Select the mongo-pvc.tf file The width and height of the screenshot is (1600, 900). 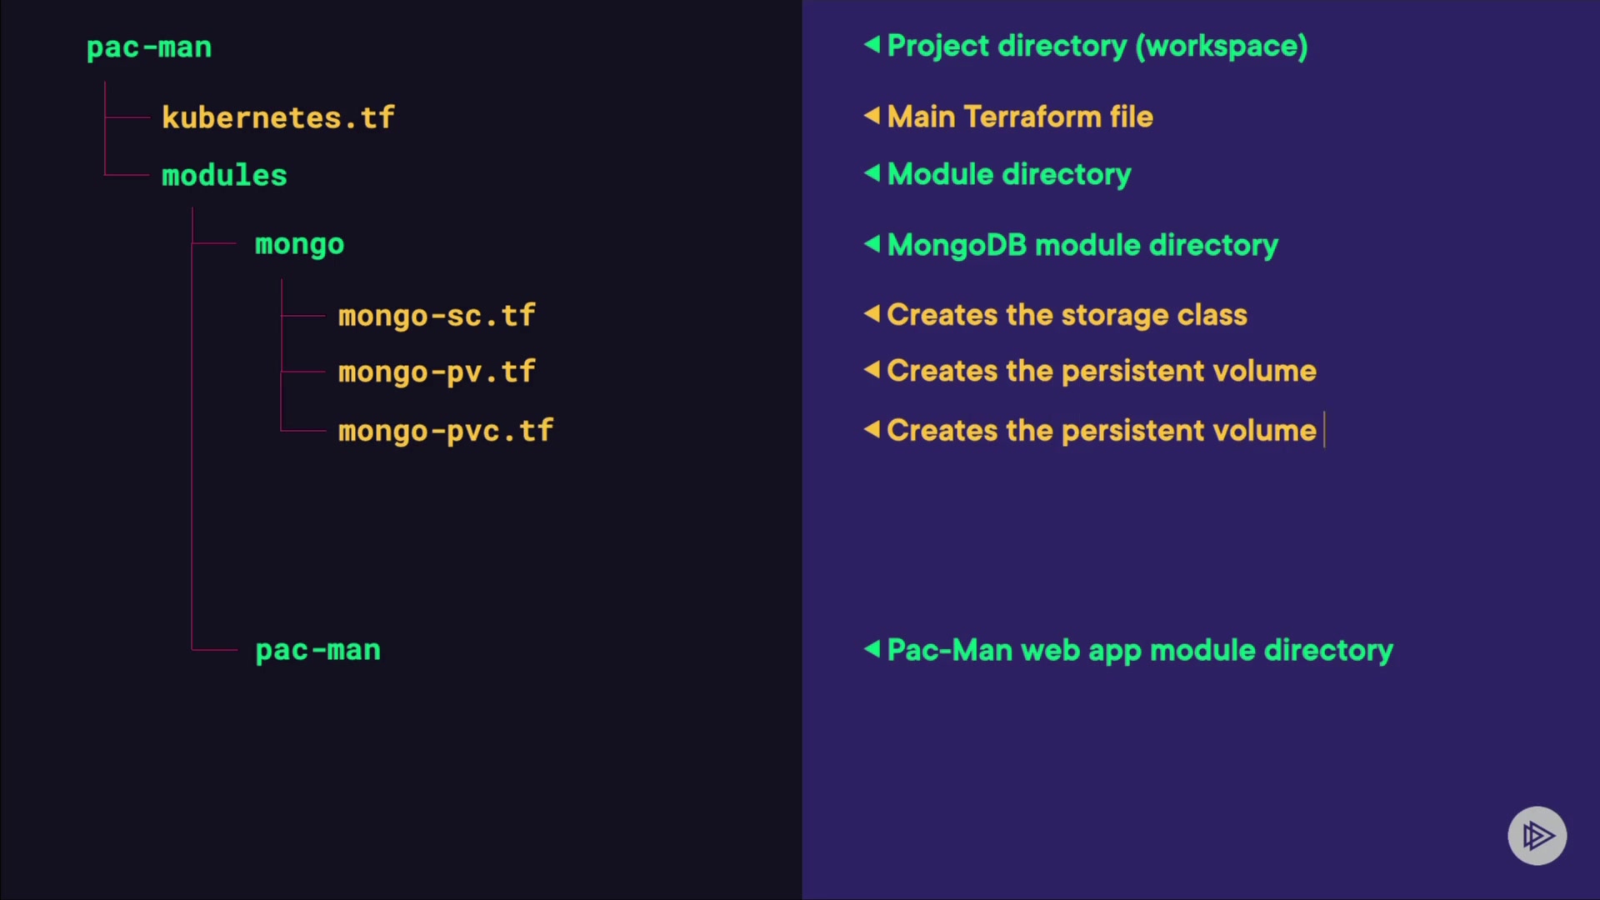click(445, 431)
